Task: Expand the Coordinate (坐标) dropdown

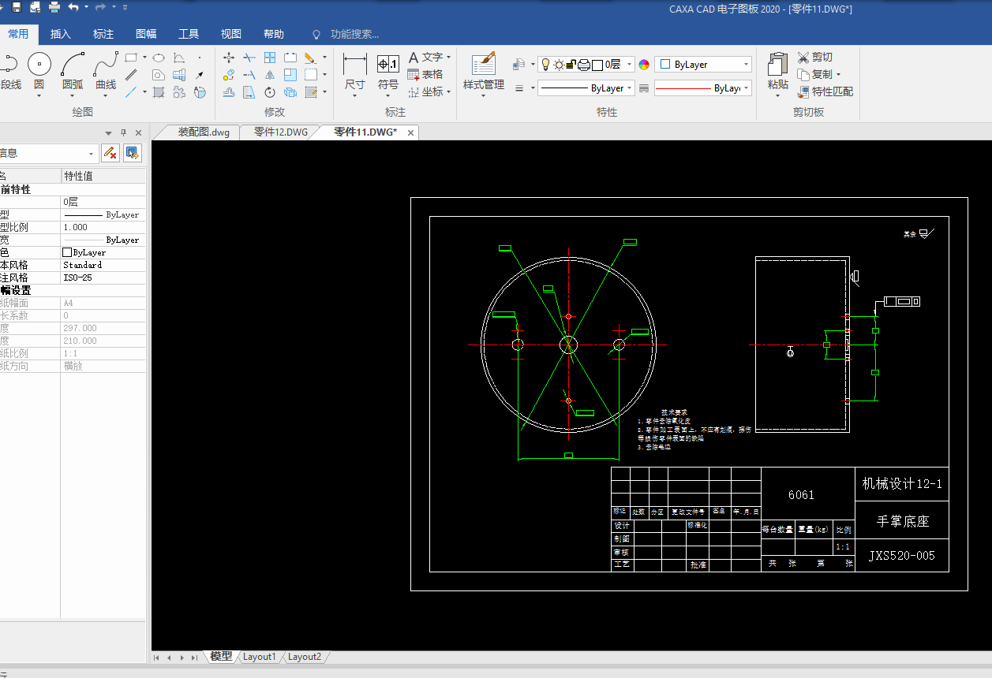Action: 448,91
